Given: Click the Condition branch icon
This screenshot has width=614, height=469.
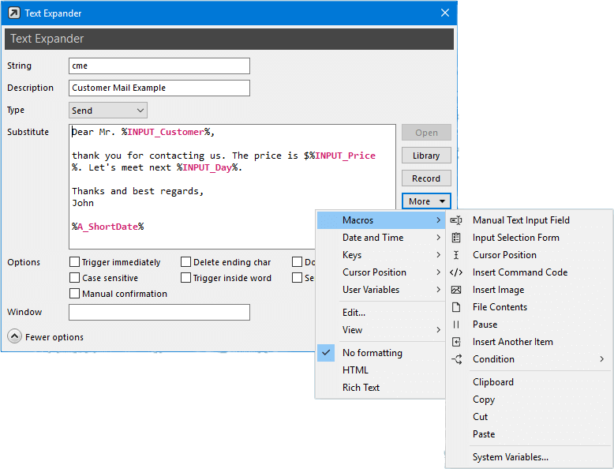Looking at the screenshot, I should pyautogui.click(x=456, y=359).
